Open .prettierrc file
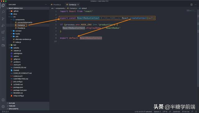199x113 pixels. [x=28, y=62]
